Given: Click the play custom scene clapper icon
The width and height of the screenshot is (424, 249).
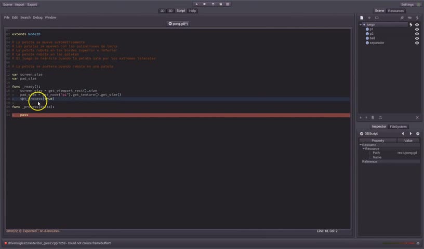Looking at the screenshot, I should point(221,4).
